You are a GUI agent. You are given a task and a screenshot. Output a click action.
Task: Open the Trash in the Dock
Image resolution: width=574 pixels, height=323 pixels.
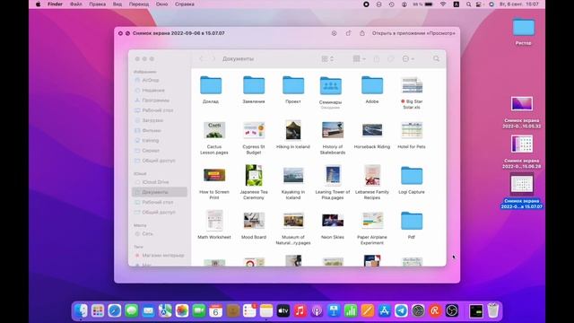[493, 311]
